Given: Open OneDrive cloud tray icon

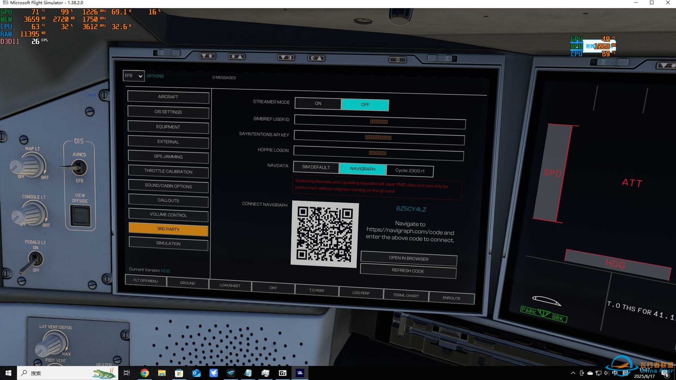Looking at the screenshot, I should point(590,373).
